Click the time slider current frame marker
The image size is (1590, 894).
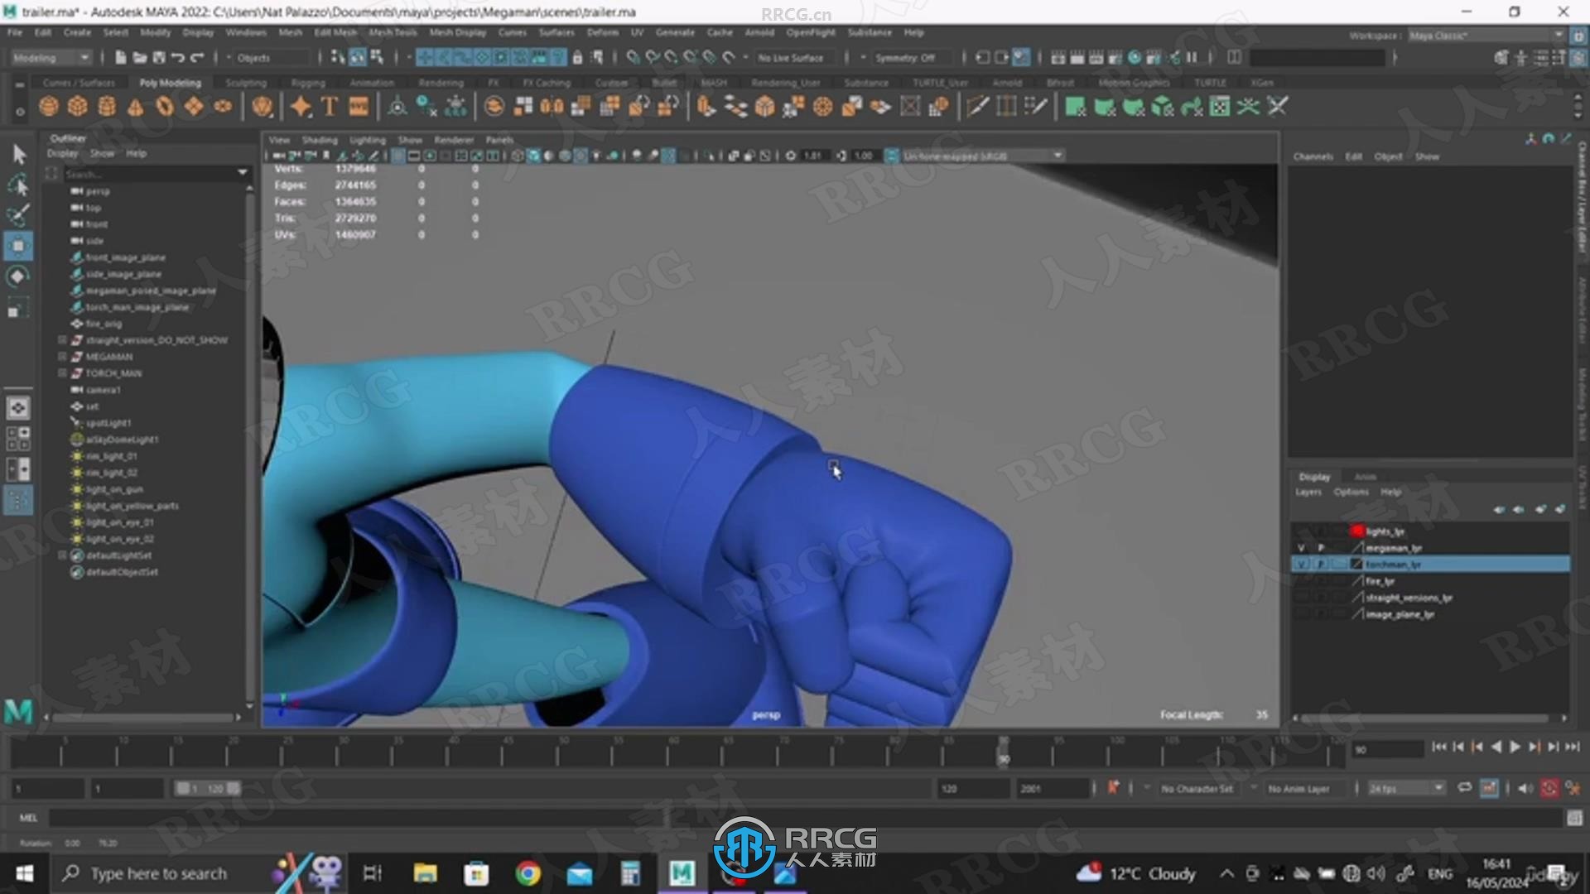pyautogui.click(x=1003, y=752)
